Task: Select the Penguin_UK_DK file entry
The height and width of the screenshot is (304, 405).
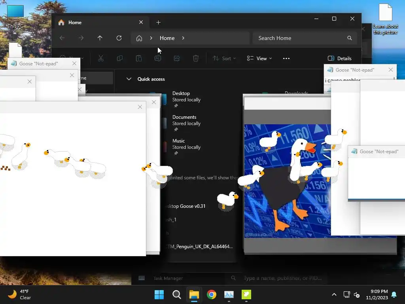Action: click(x=199, y=246)
